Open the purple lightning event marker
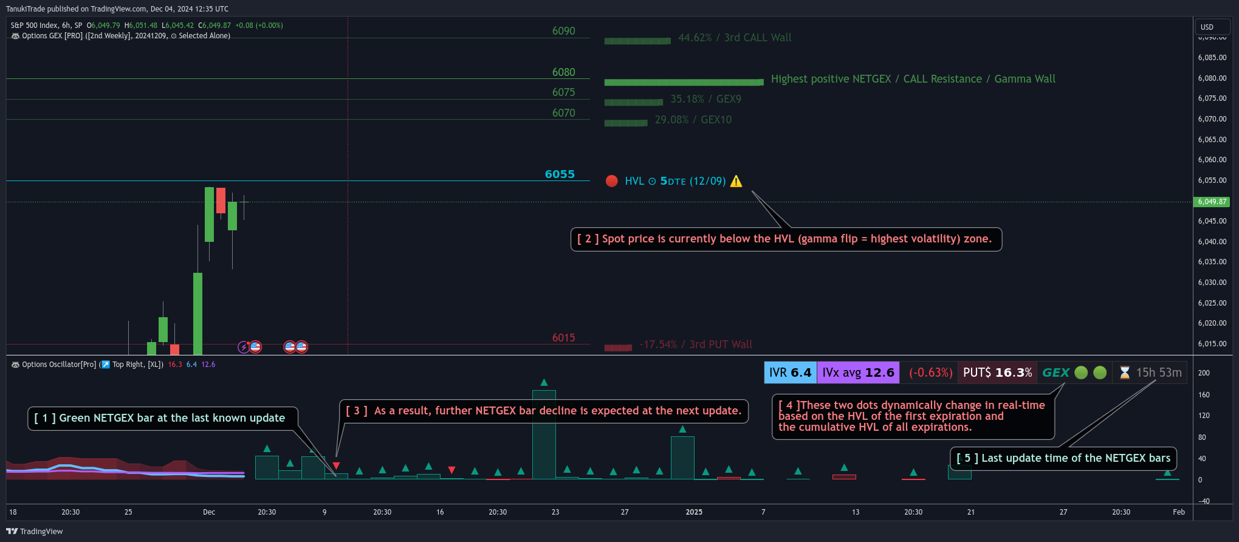This screenshot has width=1239, height=542. 244,347
